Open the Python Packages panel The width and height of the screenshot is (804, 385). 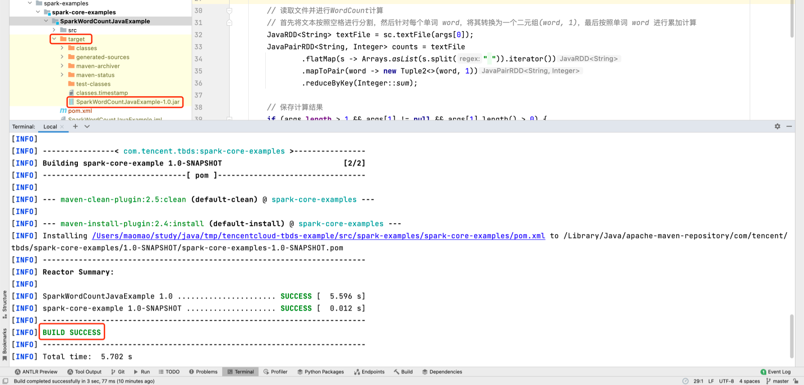[321, 372]
